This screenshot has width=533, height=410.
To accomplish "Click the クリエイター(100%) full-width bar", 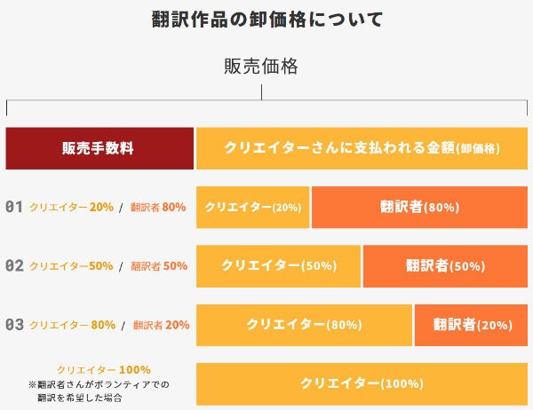I will [x=362, y=384].
